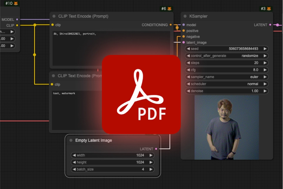Click the Empty Latent Image node title
The height and width of the screenshot is (189, 283).
tap(94, 140)
